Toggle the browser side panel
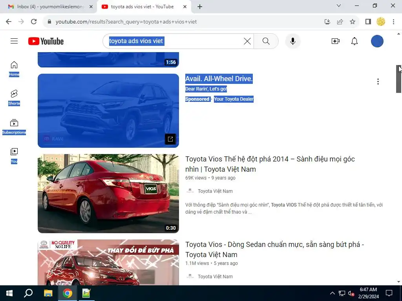Image resolution: width=402 pixels, height=301 pixels. [368, 22]
